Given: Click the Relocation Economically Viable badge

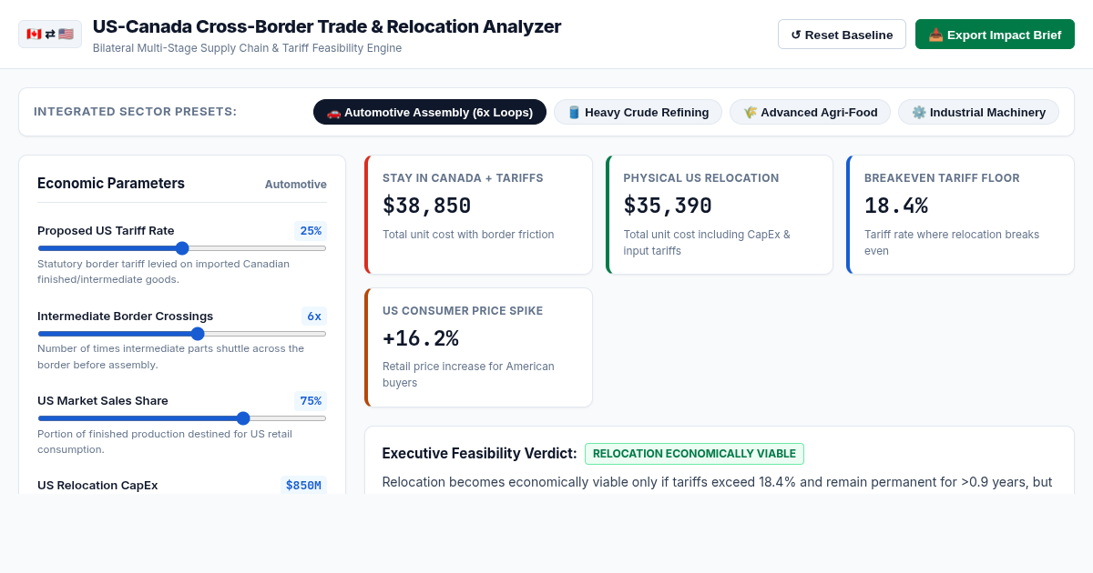Looking at the screenshot, I should pos(694,454).
